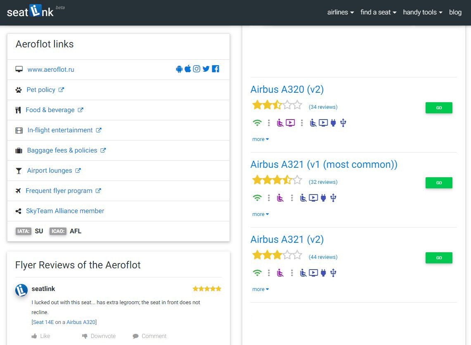Click the external link icon next to Pet policy
471x345 pixels.
(x=61, y=90)
